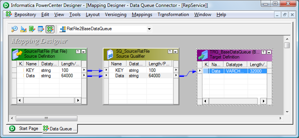The image size is (299, 138).
Task: Iconize the SQ_SourceFlatFile Source Qualifier box
Action: [x=176, y=52]
